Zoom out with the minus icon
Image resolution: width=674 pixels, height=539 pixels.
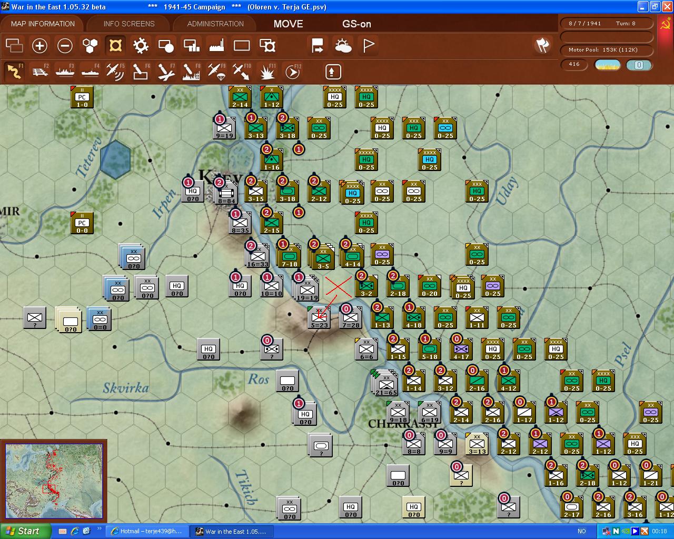[65, 46]
